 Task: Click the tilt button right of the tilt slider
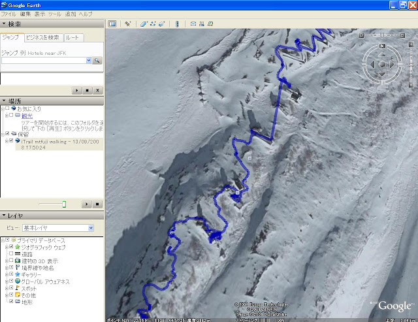pos(402,35)
